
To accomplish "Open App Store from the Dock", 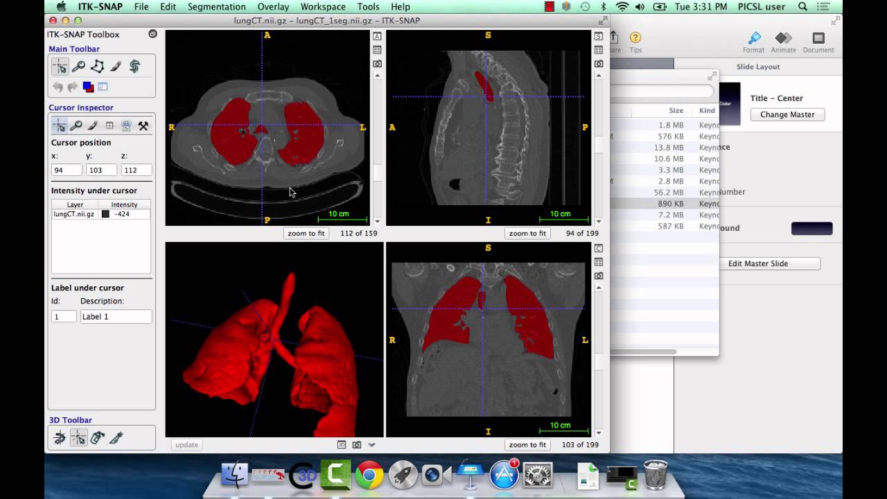I will pos(504,475).
